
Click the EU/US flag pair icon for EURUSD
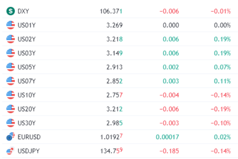click(10, 136)
